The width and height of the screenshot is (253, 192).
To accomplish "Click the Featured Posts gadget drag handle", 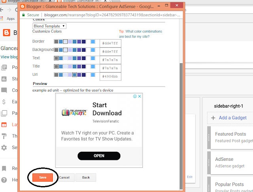I will tap(209, 137).
